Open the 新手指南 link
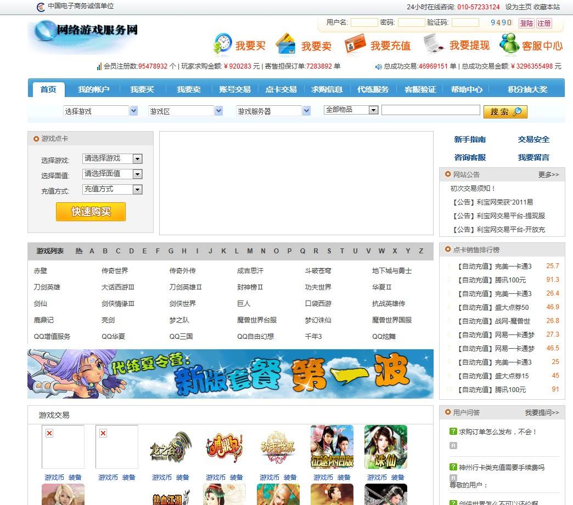Viewport: 573px width, 505px height. [x=470, y=139]
